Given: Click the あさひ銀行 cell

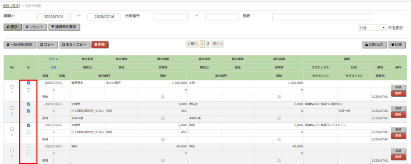Looking at the screenshot, I should 121,83.
